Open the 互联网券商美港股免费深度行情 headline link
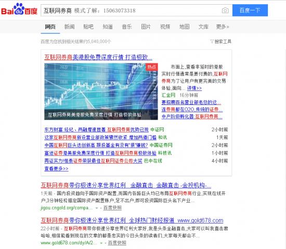This screenshot has height=249, width=286. (x=98, y=57)
